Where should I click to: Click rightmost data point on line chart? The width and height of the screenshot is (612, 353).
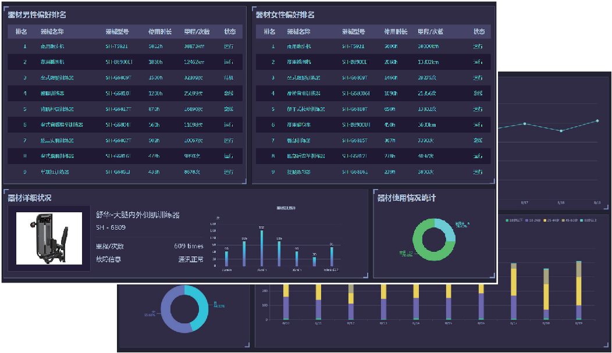click(597, 121)
